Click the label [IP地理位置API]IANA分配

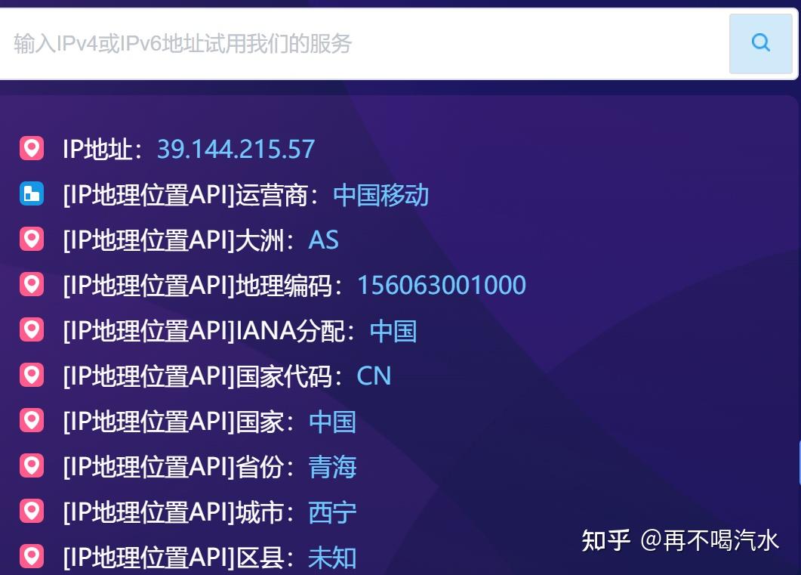click(x=209, y=331)
